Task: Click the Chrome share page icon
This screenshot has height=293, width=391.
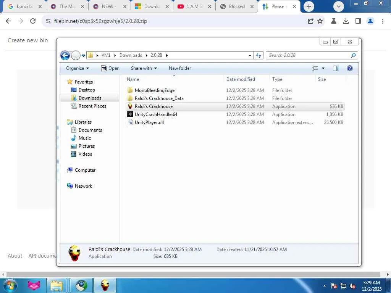Action: [310, 21]
